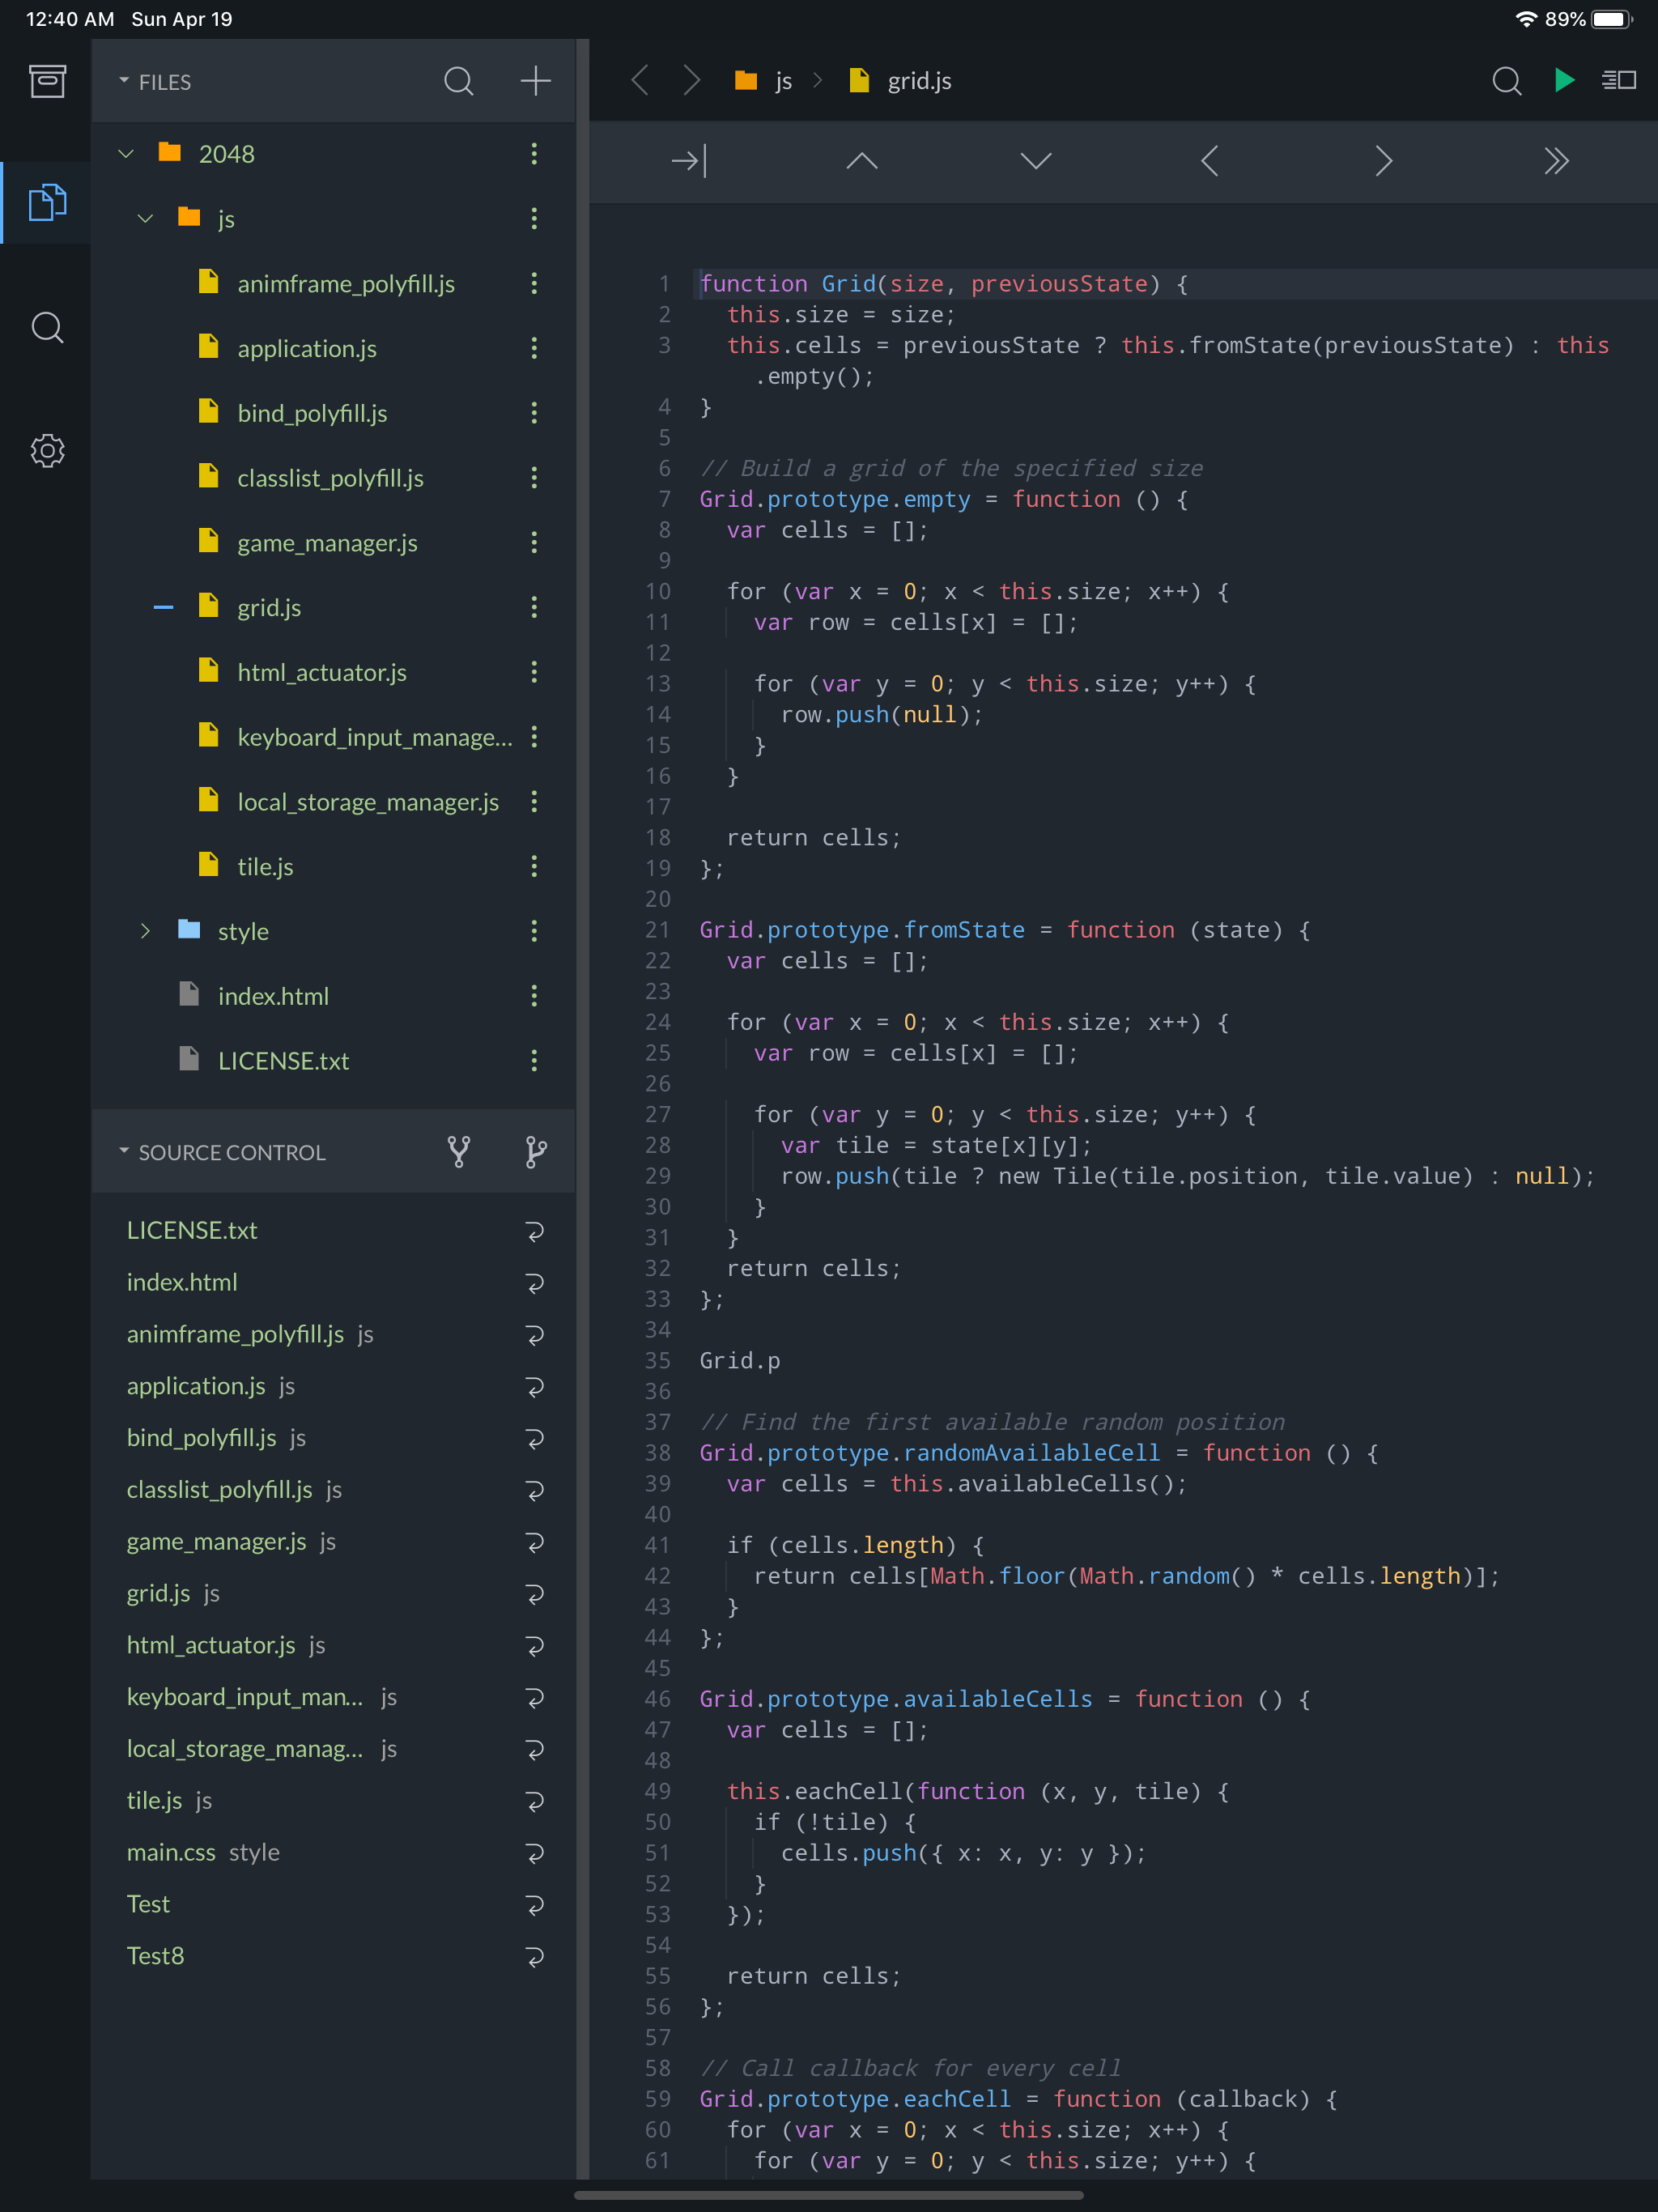The width and height of the screenshot is (1658, 2212).
Task: Open the three-dot menu for index.html
Action: 534,996
